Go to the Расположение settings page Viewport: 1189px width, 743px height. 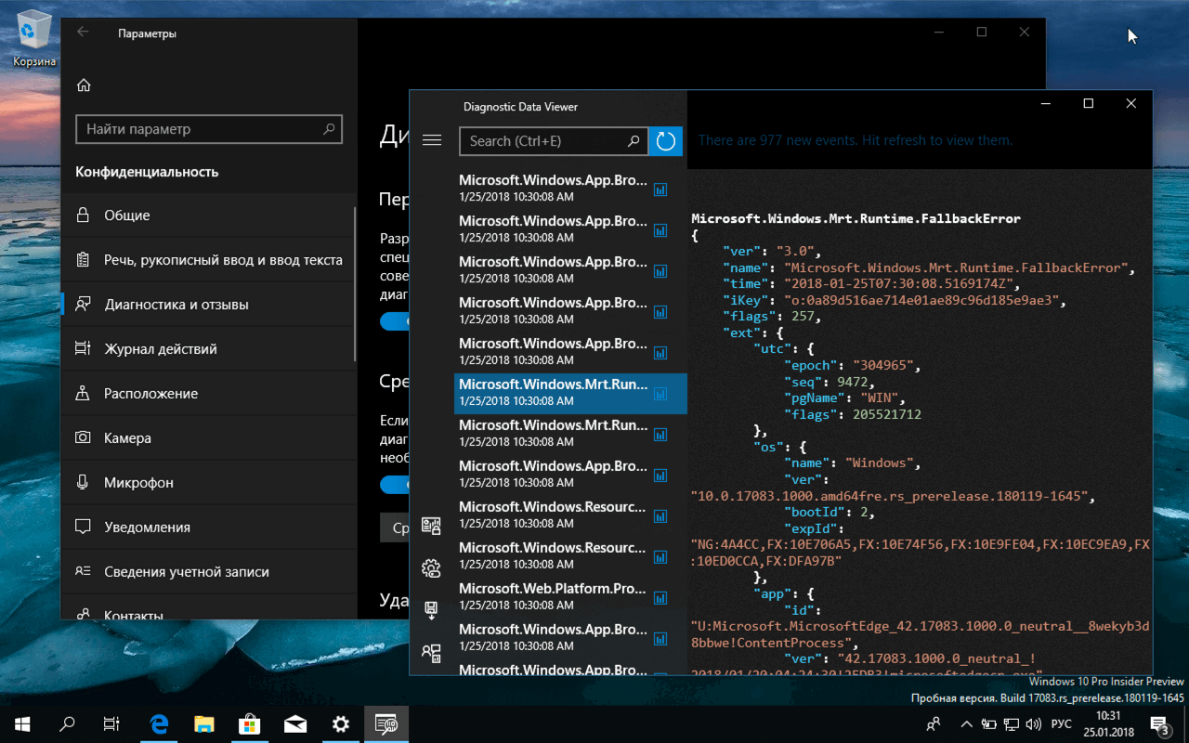click(209, 394)
